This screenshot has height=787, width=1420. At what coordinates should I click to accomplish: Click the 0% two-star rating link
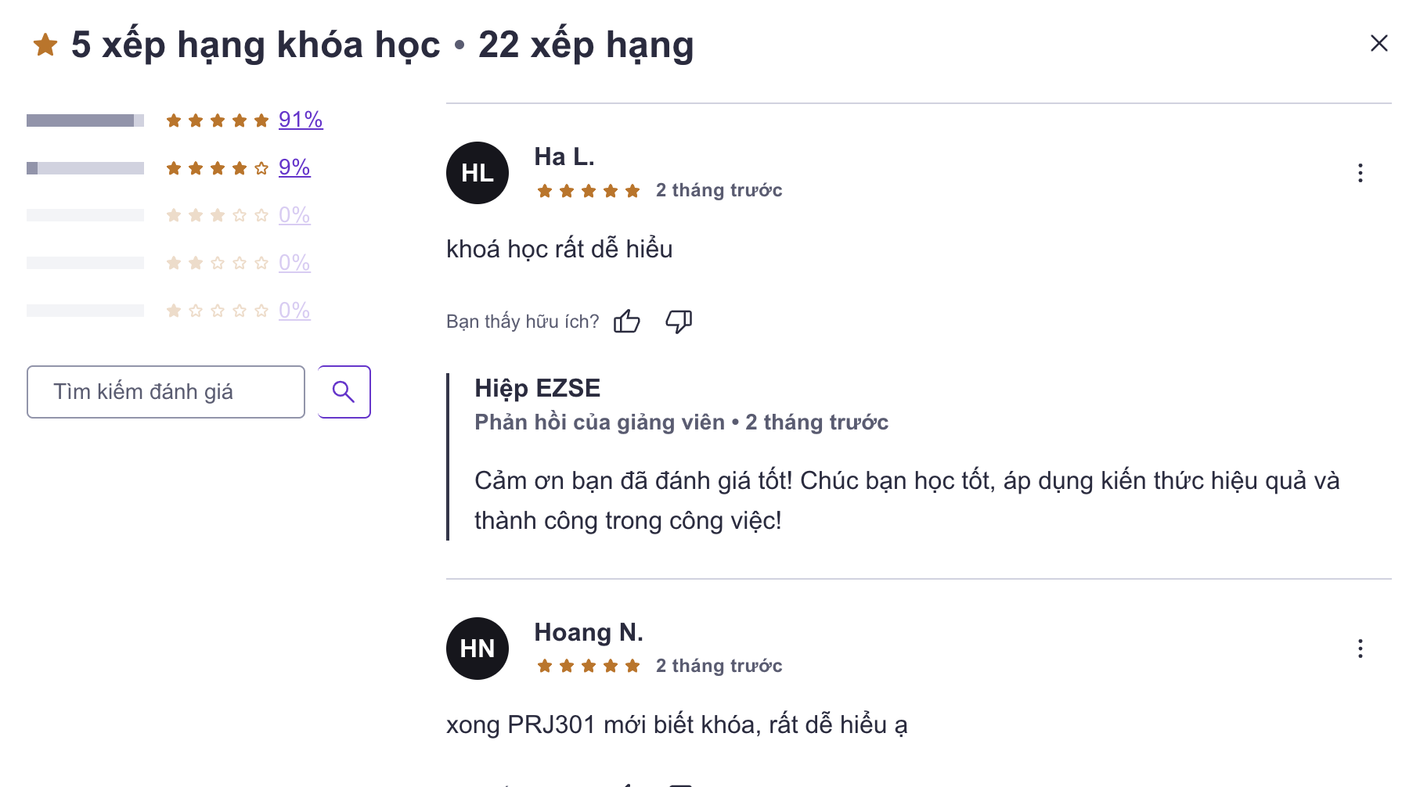[x=294, y=263]
